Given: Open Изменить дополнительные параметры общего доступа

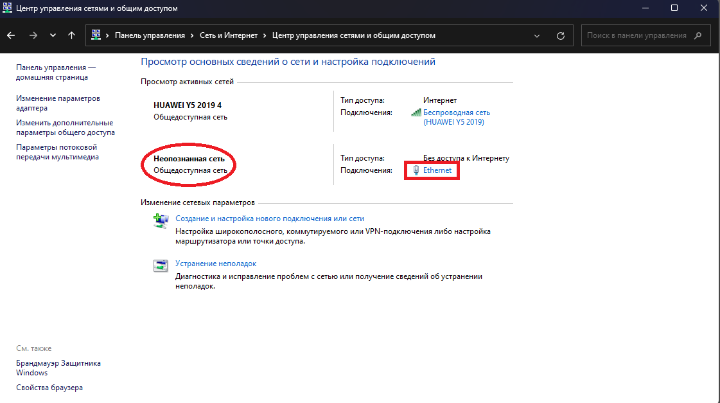Looking at the screenshot, I should pyautogui.click(x=65, y=127).
